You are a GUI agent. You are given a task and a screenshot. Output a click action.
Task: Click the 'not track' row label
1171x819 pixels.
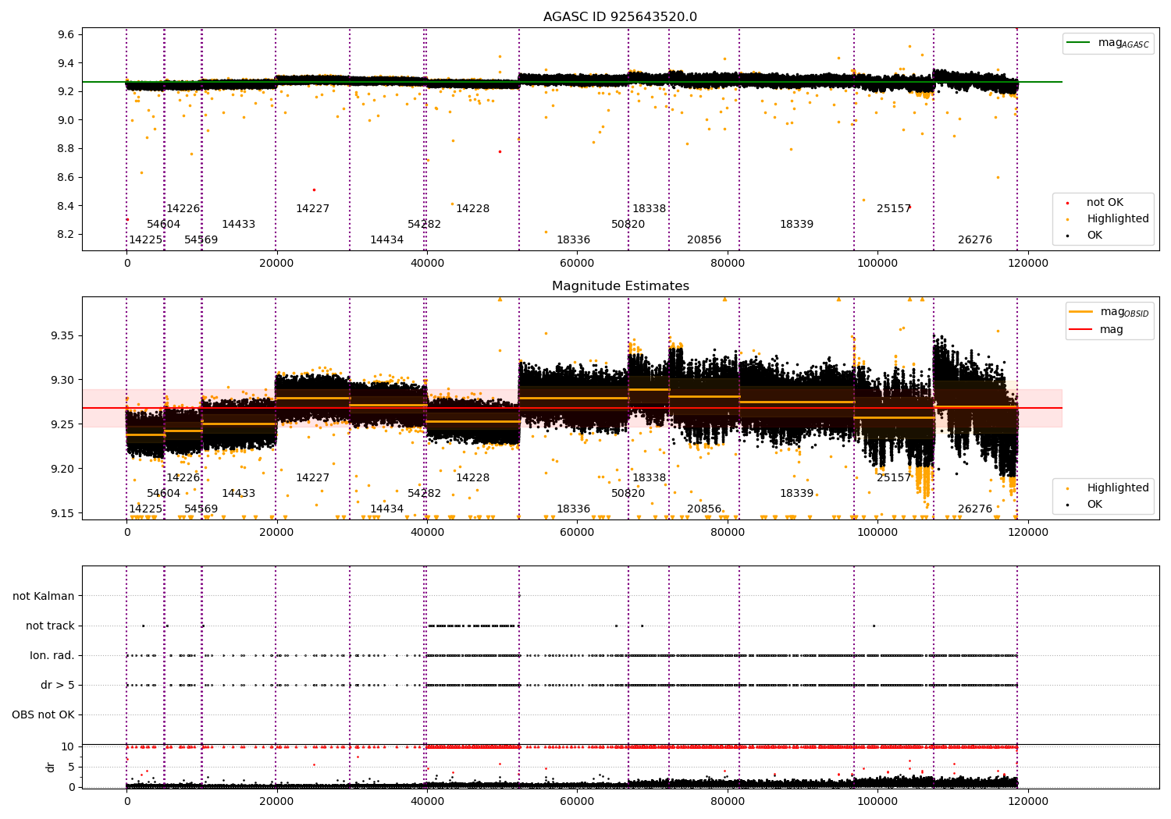pos(50,626)
